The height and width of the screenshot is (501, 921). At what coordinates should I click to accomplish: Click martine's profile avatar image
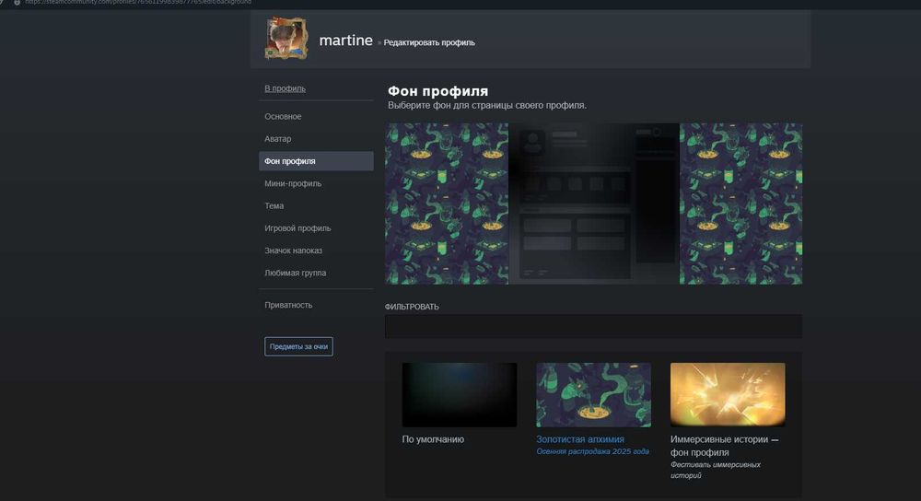click(286, 39)
